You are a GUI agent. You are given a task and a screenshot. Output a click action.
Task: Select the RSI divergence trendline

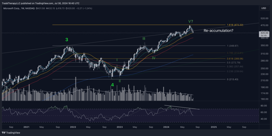click(x=182, y=107)
